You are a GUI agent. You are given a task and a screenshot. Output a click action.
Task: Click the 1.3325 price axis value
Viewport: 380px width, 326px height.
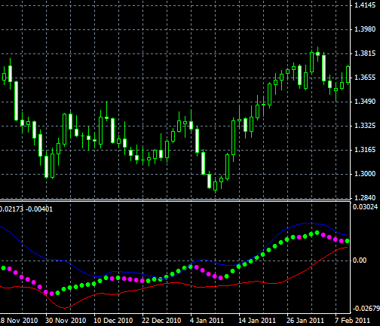pyautogui.click(x=365, y=126)
